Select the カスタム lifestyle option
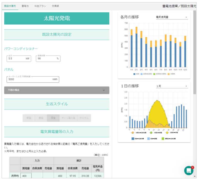198x180 pixels. [x=84, y=118]
